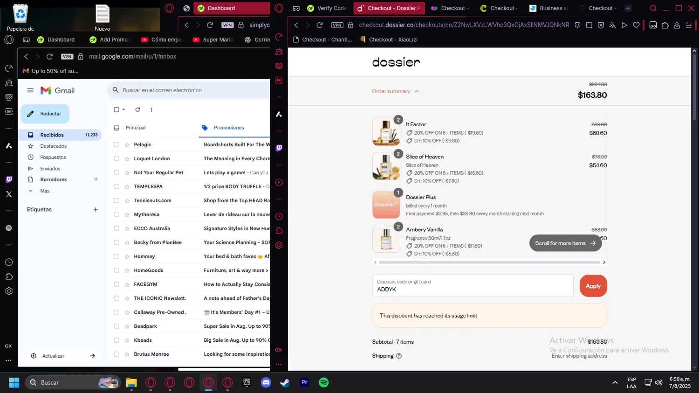Open Checkout - XiaoLizi bookmark
The image size is (699, 393).
click(x=389, y=40)
